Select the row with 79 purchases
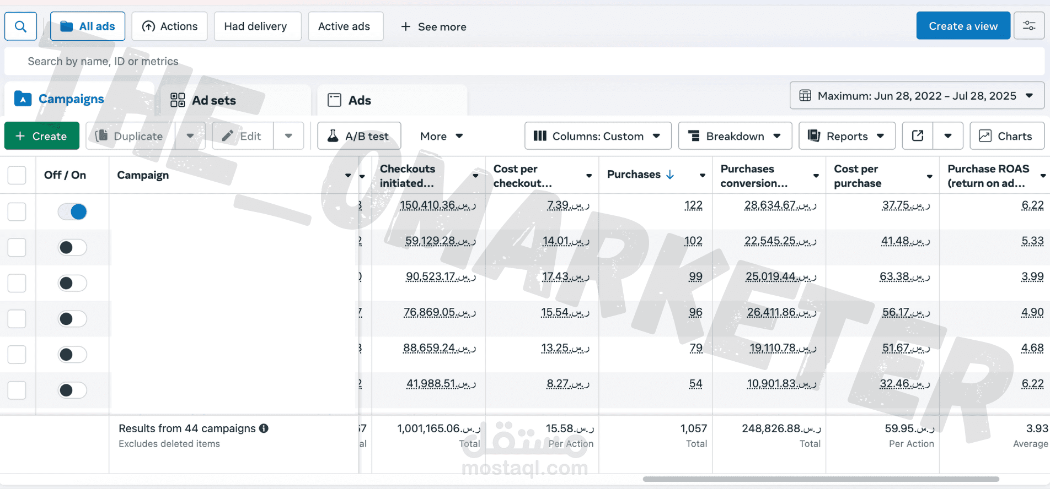This screenshot has width=1050, height=489. (17, 354)
